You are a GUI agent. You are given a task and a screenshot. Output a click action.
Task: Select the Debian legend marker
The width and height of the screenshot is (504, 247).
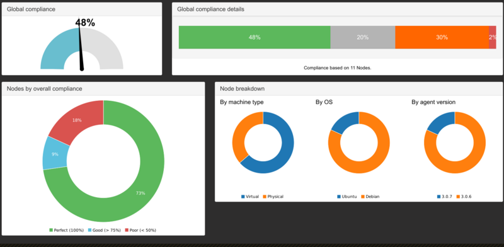click(x=363, y=197)
